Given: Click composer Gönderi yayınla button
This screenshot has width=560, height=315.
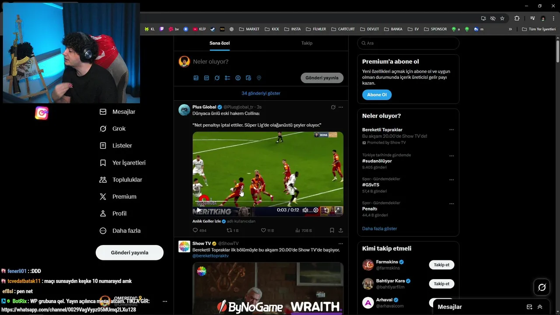Looking at the screenshot, I should pos(322,78).
